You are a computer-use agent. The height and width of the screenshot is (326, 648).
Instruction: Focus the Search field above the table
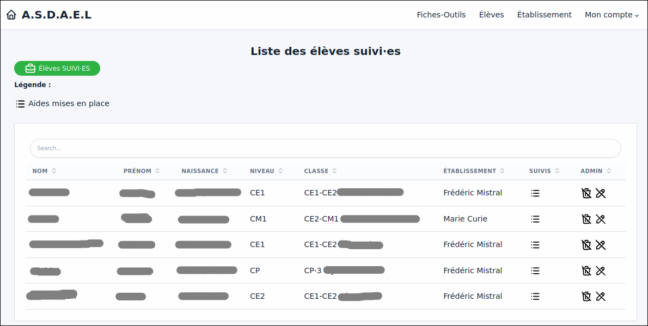(325, 148)
